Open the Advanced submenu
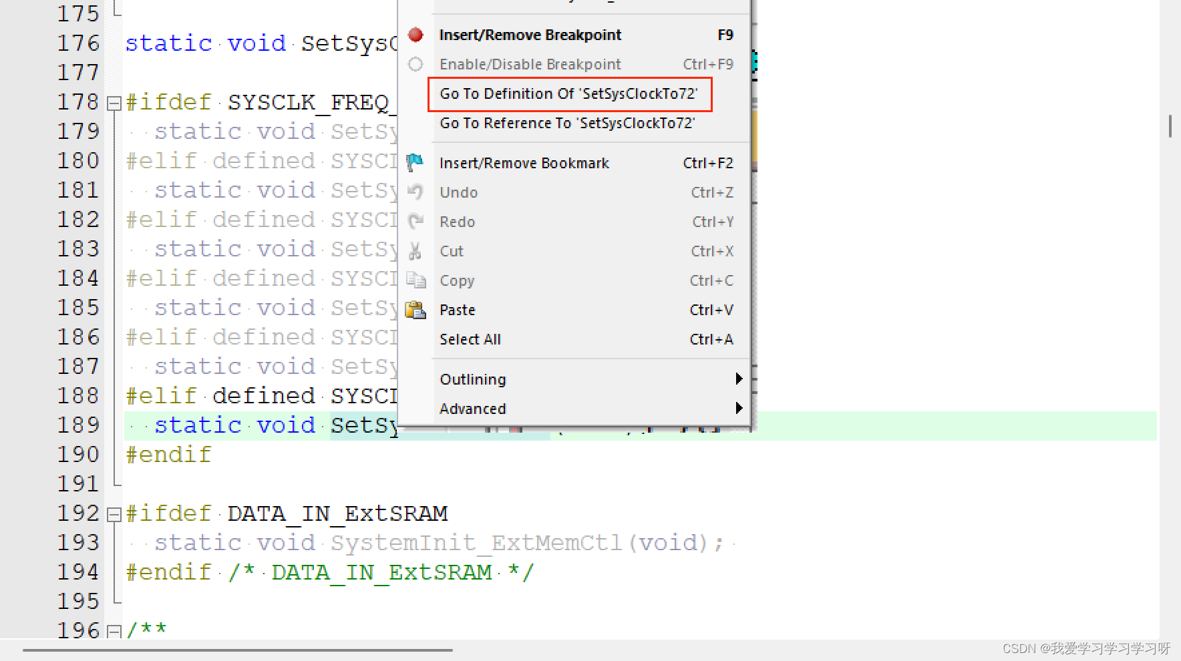Image resolution: width=1181 pixels, height=661 pixels. 574,409
